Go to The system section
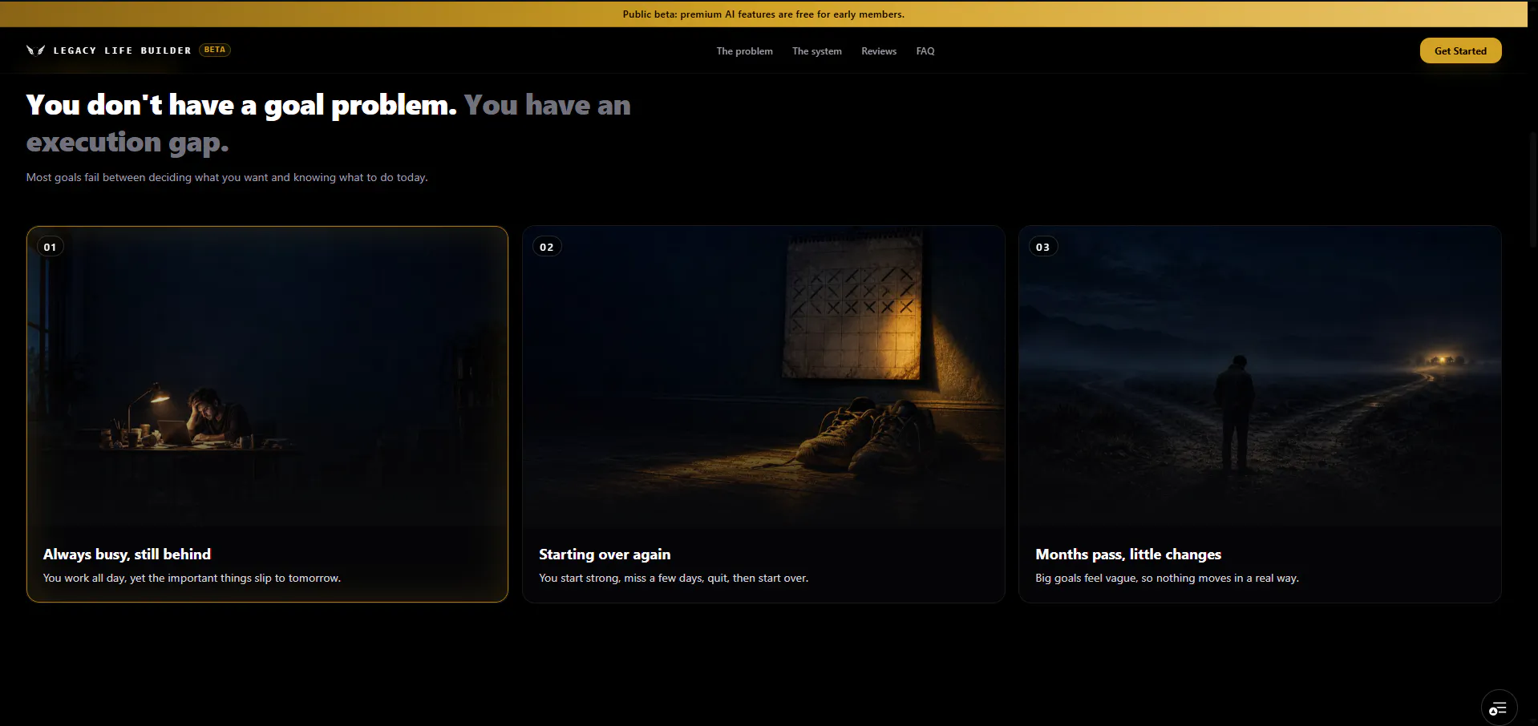This screenshot has width=1538, height=726. (816, 51)
